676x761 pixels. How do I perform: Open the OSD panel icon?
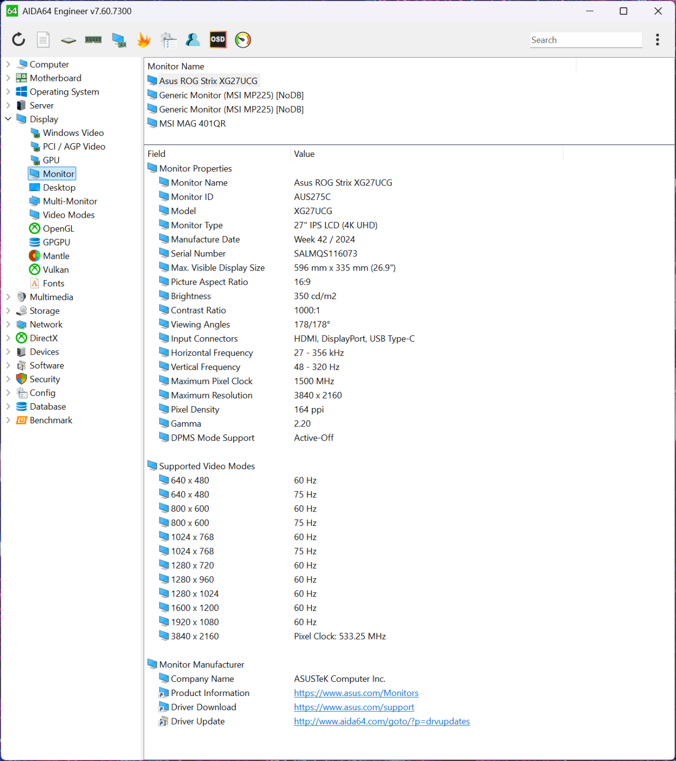218,40
